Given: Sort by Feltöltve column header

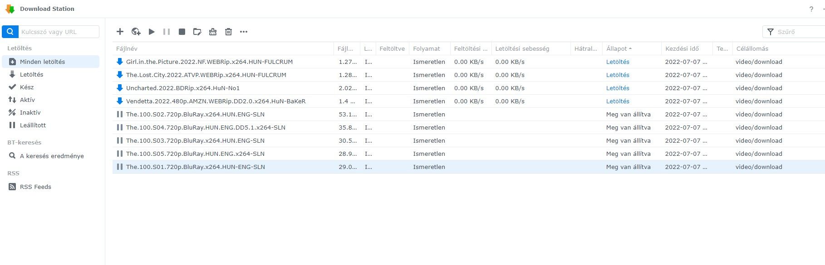Looking at the screenshot, I should point(392,48).
